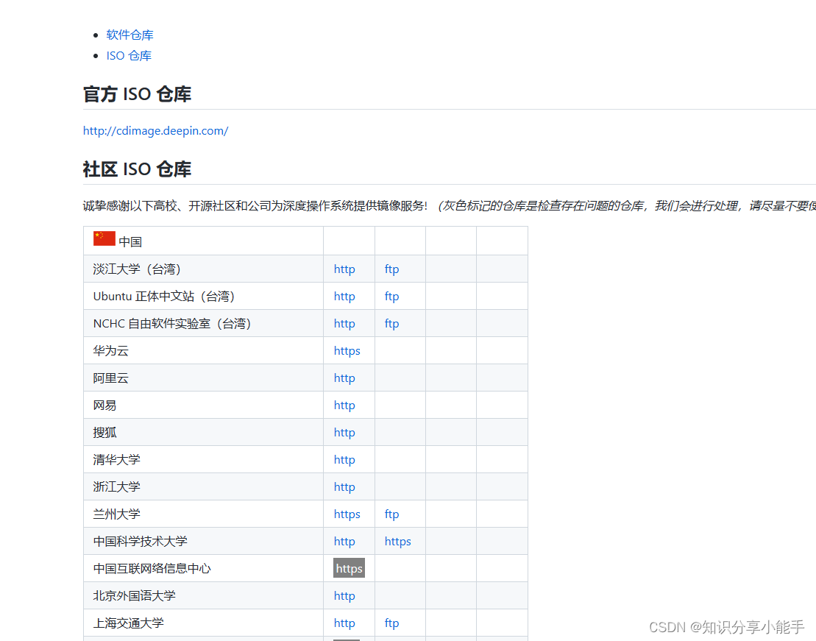Open https link for 中国科学技术大学
Screen dimensions: 816x641
(x=398, y=542)
